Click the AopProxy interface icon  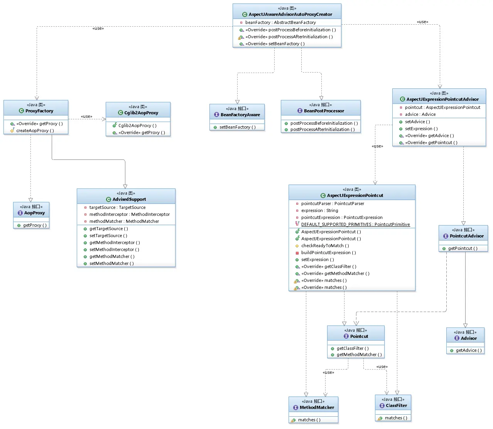20,213
